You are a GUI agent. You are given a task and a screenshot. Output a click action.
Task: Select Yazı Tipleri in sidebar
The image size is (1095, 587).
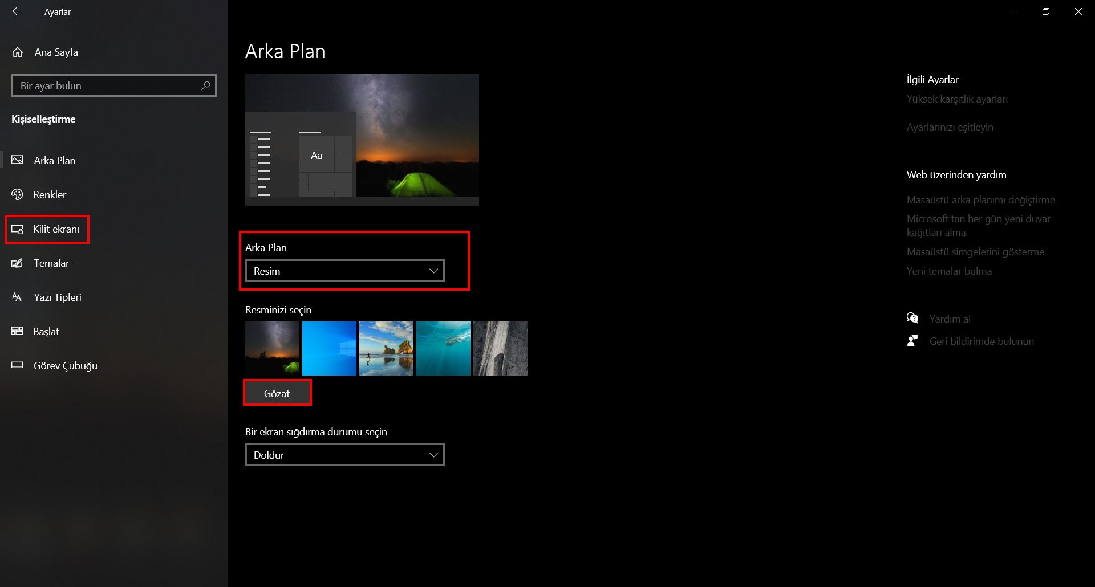click(x=58, y=297)
